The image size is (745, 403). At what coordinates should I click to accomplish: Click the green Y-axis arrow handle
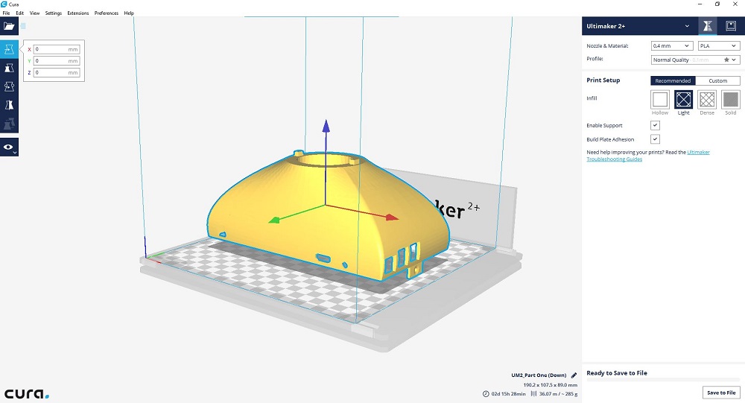(274, 220)
